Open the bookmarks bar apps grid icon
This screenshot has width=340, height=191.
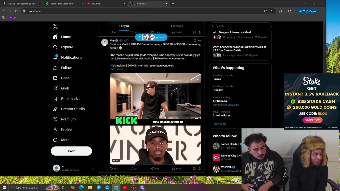coord(3,18)
